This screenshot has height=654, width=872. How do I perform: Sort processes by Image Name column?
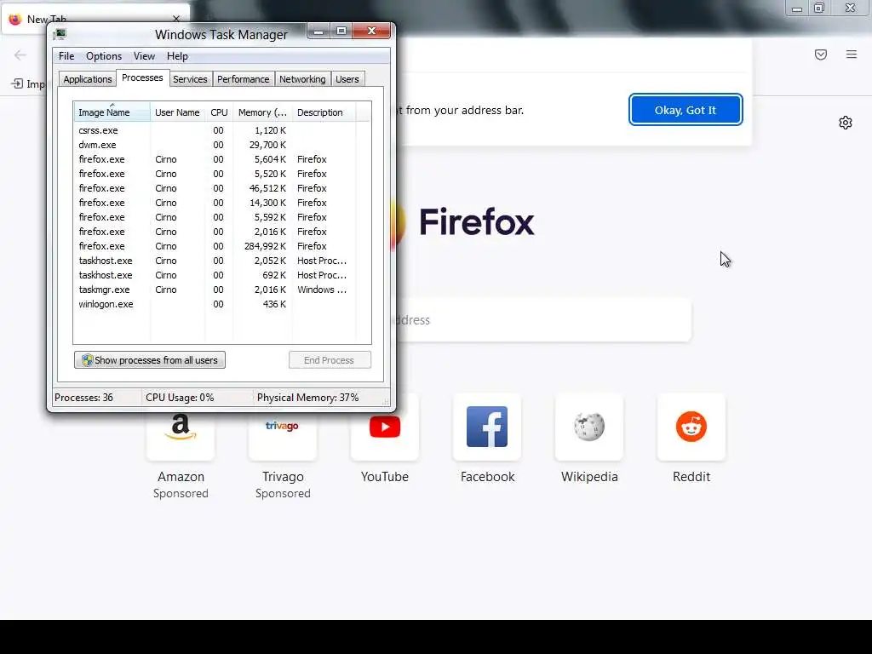112,112
